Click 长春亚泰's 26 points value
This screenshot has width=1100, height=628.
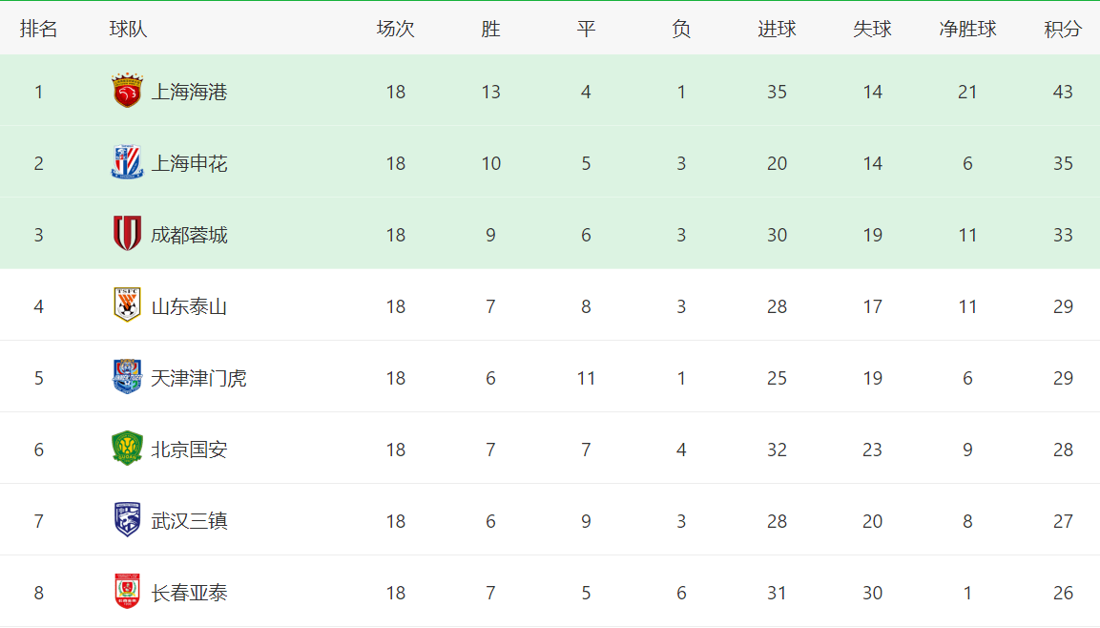[1063, 593]
